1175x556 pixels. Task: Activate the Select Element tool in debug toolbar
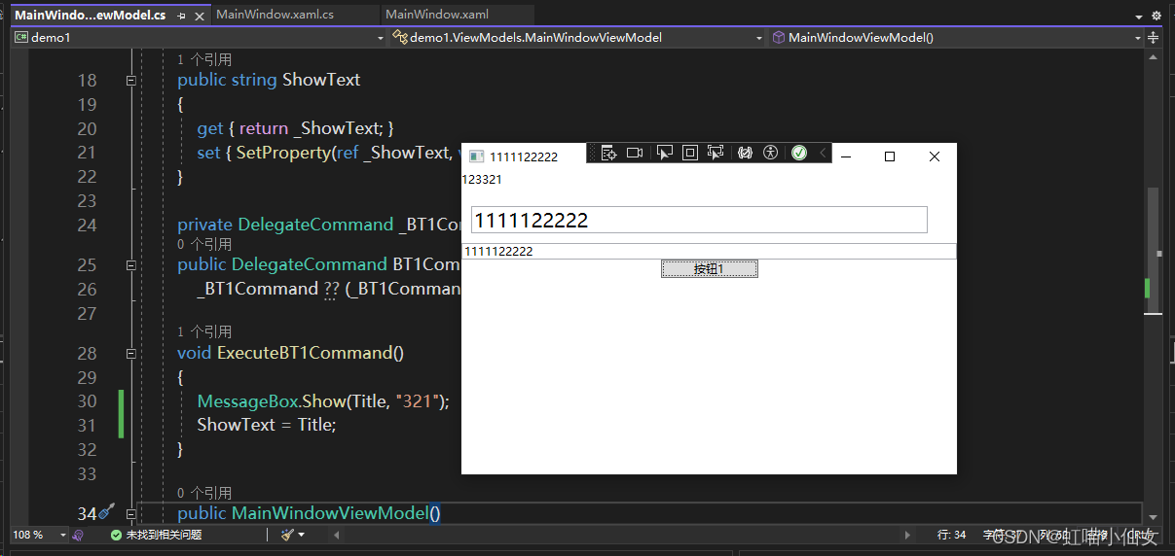pos(665,153)
